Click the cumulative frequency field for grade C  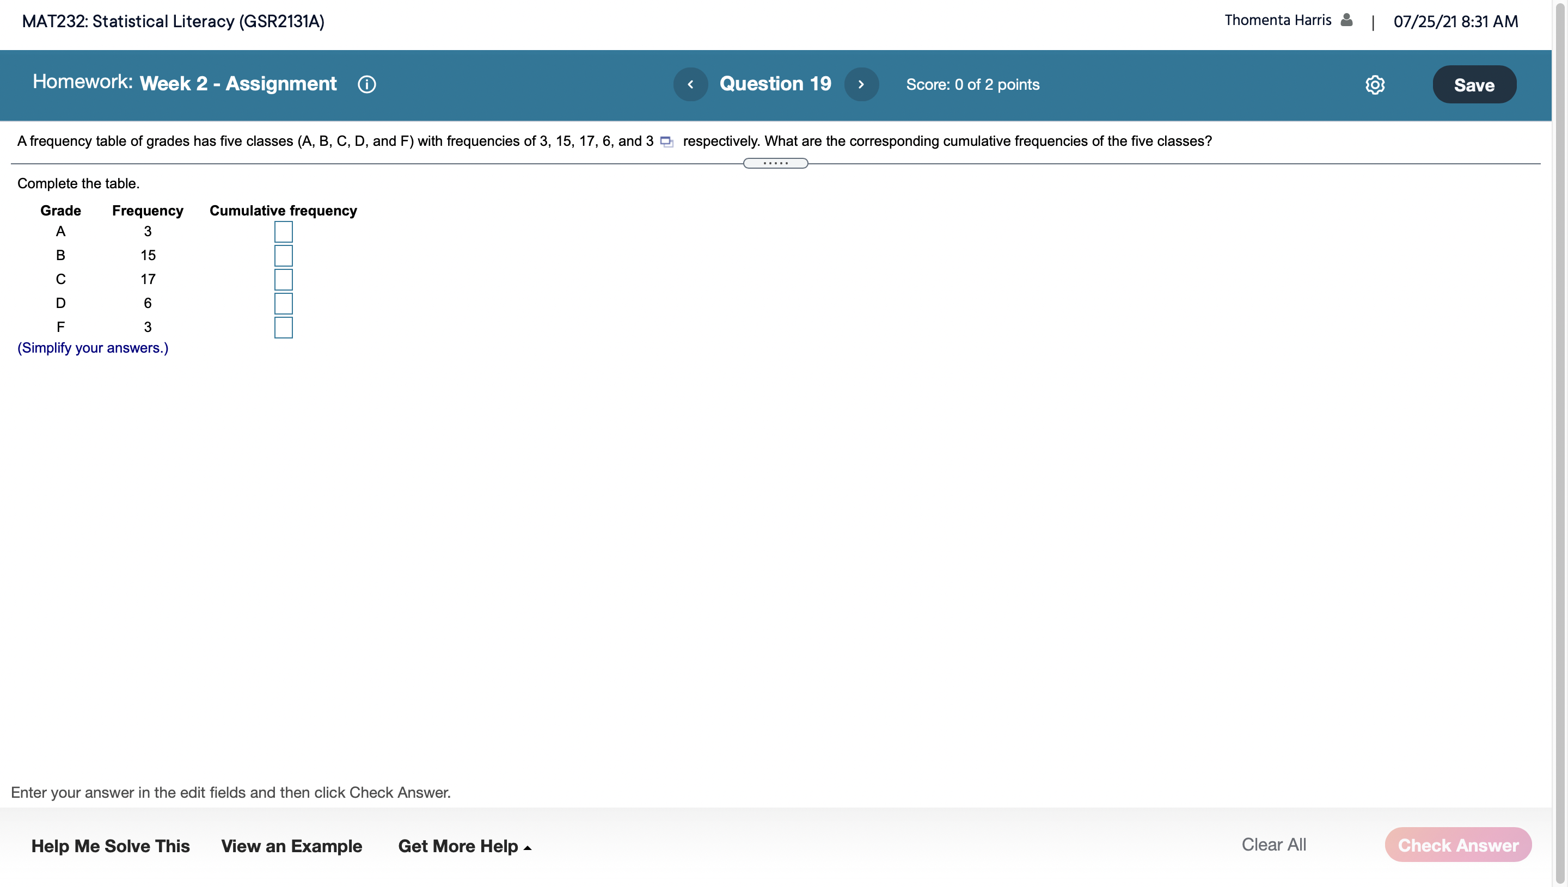(x=283, y=280)
